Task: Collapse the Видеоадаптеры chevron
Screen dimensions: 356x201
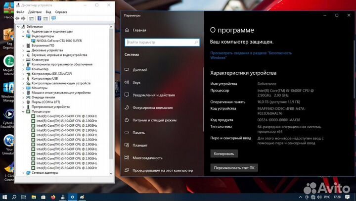Action: tap(23, 36)
